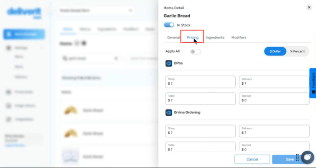
Task: Click the Feedback side tab
Action: point(313,83)
